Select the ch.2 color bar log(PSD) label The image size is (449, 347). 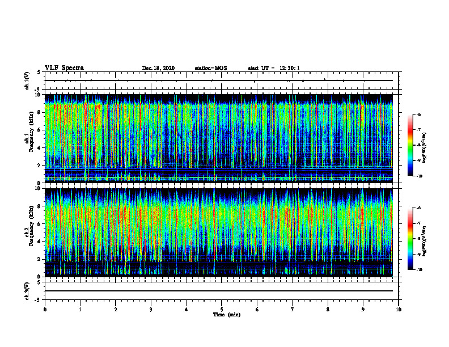pyautogui.click(x=425, y=241)
